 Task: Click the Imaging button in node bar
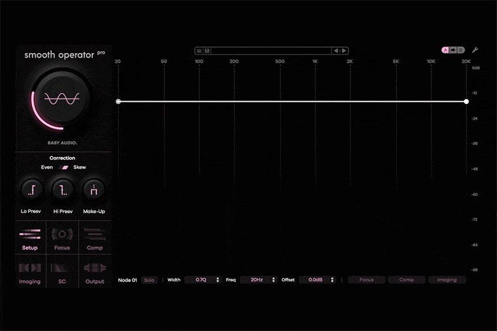click(447, 279)
